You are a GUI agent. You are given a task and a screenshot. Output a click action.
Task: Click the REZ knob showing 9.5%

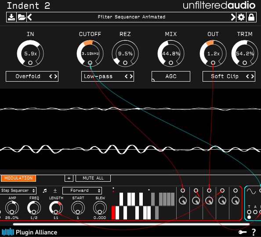[125, 54]
